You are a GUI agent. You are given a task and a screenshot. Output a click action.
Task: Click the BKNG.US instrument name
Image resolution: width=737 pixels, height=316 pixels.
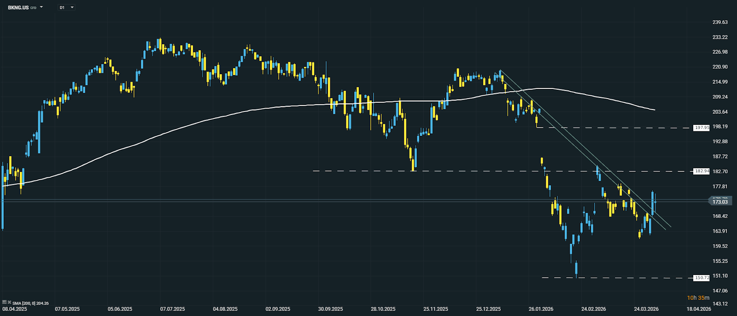pos(18,7)
